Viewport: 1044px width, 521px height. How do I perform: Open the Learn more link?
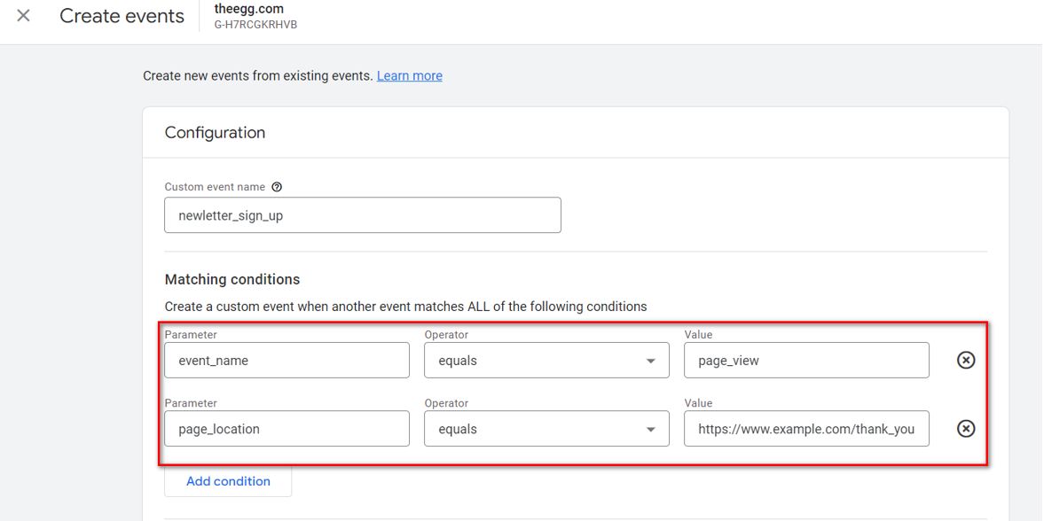pos(409,76)
